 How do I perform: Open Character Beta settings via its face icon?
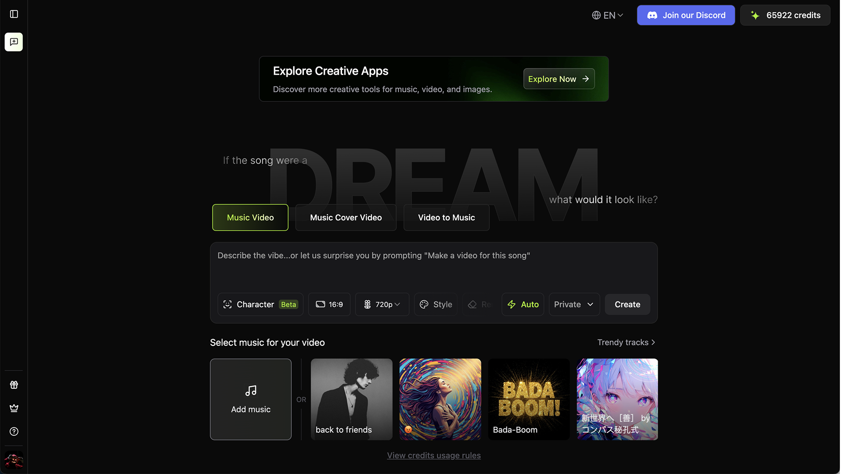(x=227, y=304)
